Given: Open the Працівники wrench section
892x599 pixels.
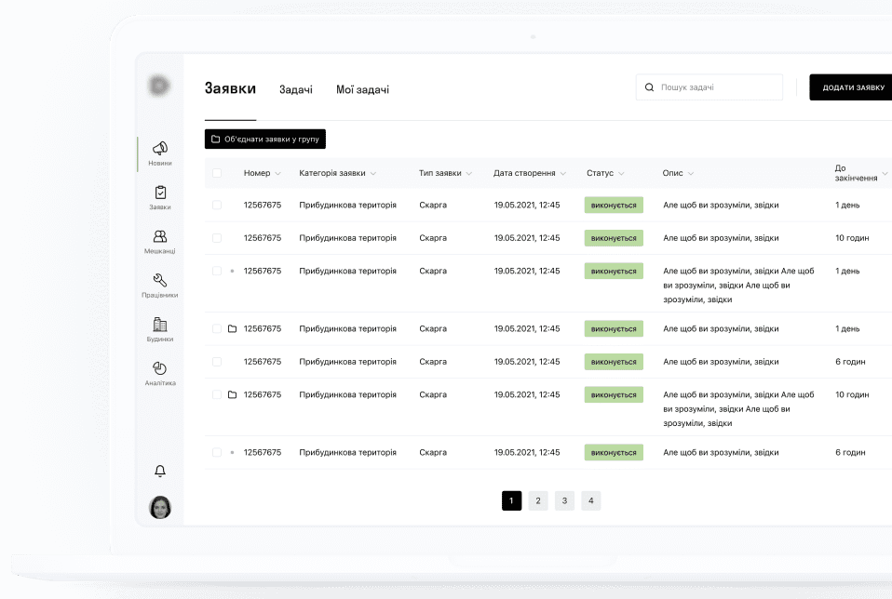Looking at the screenshot, I should coord(160,286).
